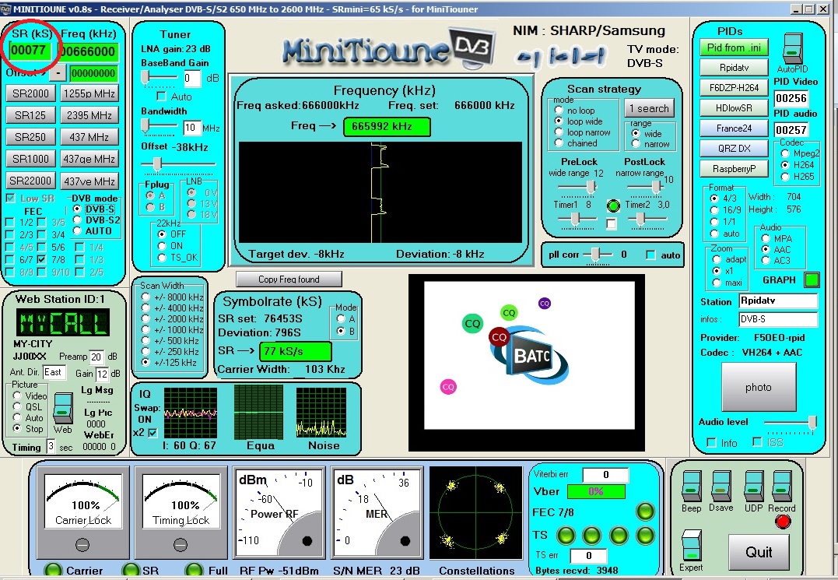Screen dimensions: 838x580
Task: Select Video picture option
Action: 16,395
